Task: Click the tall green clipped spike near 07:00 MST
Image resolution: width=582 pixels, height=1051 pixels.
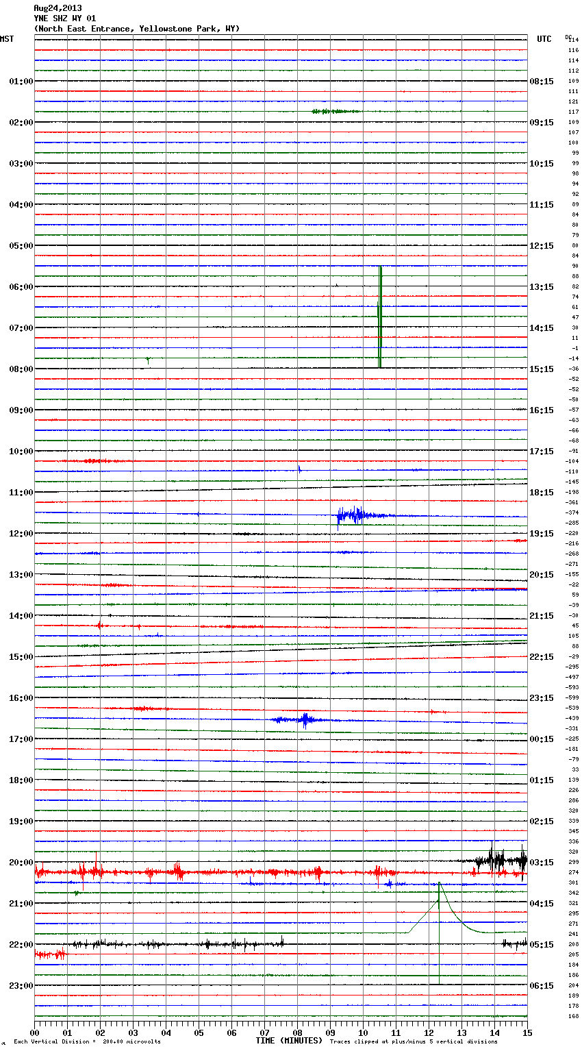Action: [x=379, y=317]
